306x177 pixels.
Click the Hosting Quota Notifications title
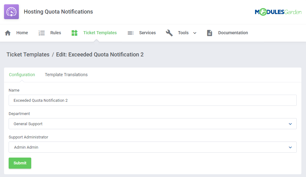coord(58,12)
